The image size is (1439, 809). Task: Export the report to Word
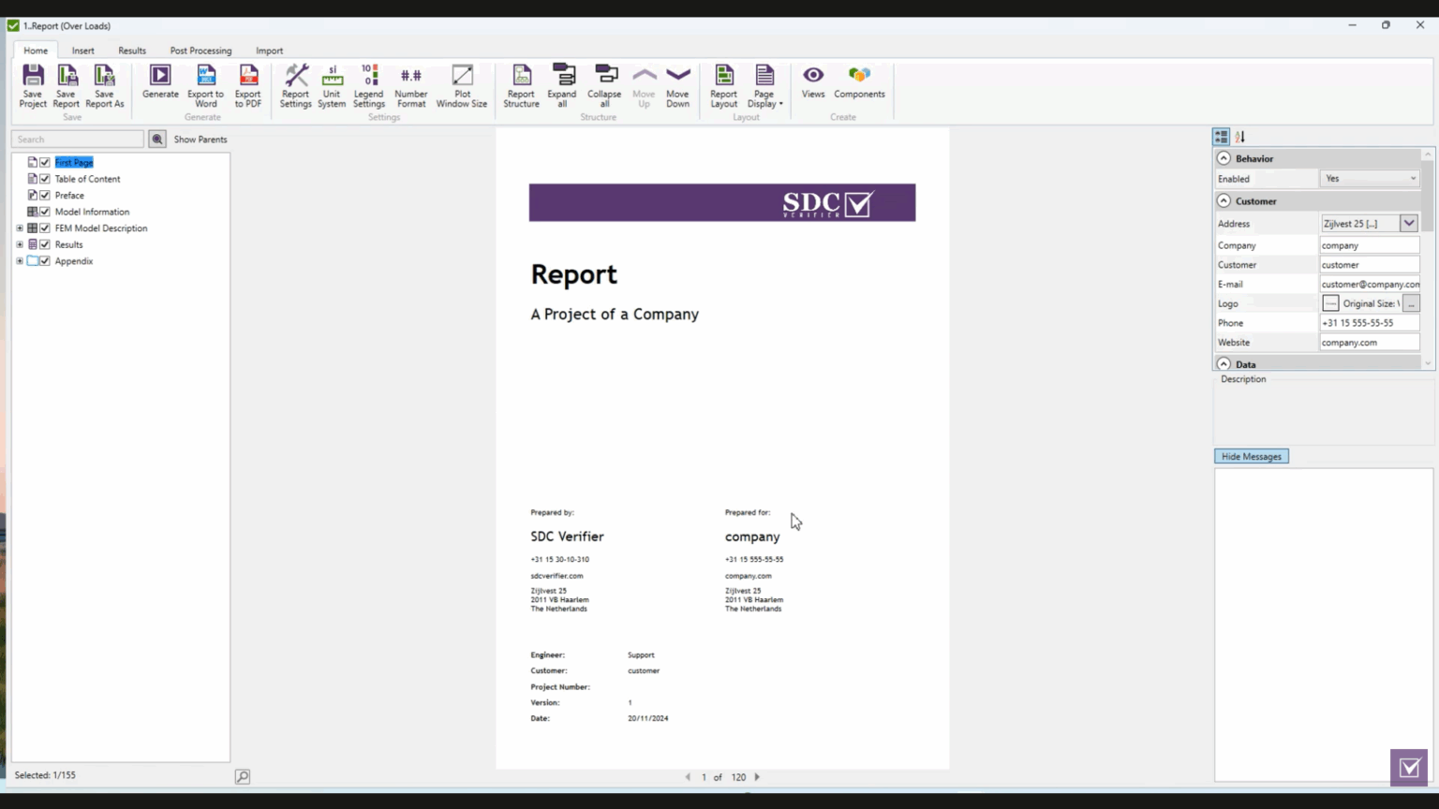coord(205,86)
